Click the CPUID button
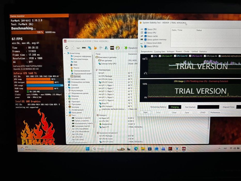The height and width of the screenshot is (181, 241). pyautogui.click(x=203, y=112)
